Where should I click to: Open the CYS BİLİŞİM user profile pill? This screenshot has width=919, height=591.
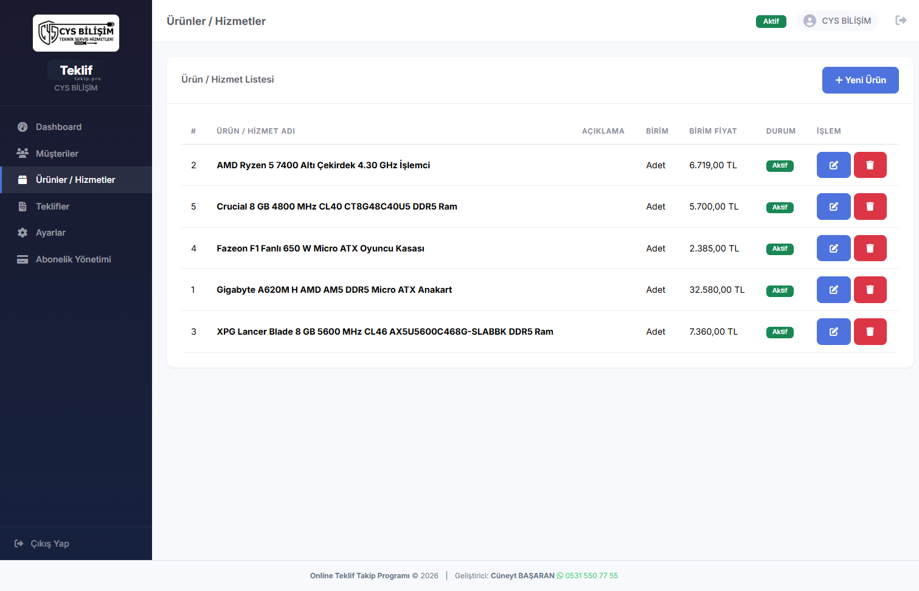pyautogui.click(x=838, y=21)
